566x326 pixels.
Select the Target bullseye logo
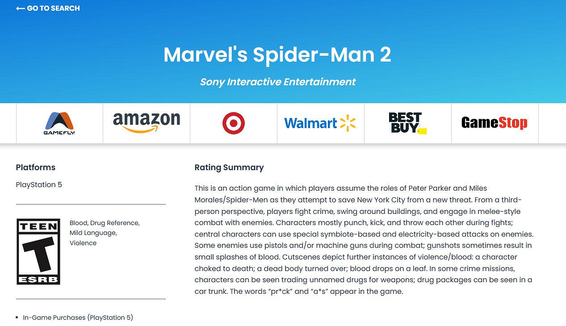tap(234, 123)
